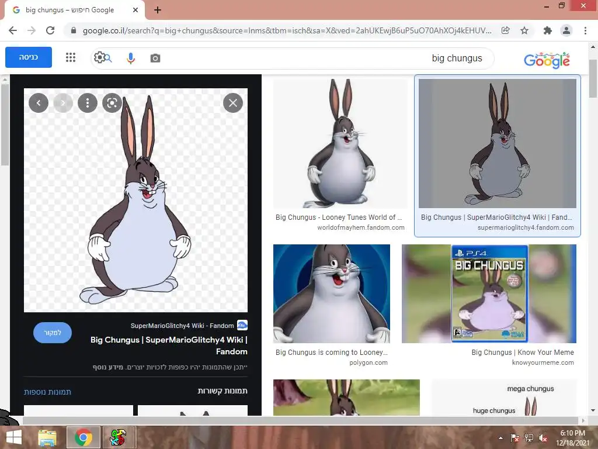The width and height of the screenshot is (598, 449).
Task: Open the Action Center flag icon
Action: tap(514, 438)
